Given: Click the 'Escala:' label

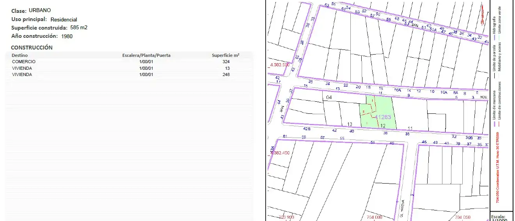Looking at the screenshot, I should pyautogui.click(x=498, y=216).
